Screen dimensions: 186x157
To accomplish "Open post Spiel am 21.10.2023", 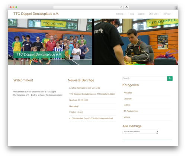I will click(x=78, y=100).
